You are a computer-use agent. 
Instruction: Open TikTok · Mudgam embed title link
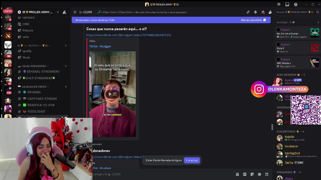click(x=100, y=46)
